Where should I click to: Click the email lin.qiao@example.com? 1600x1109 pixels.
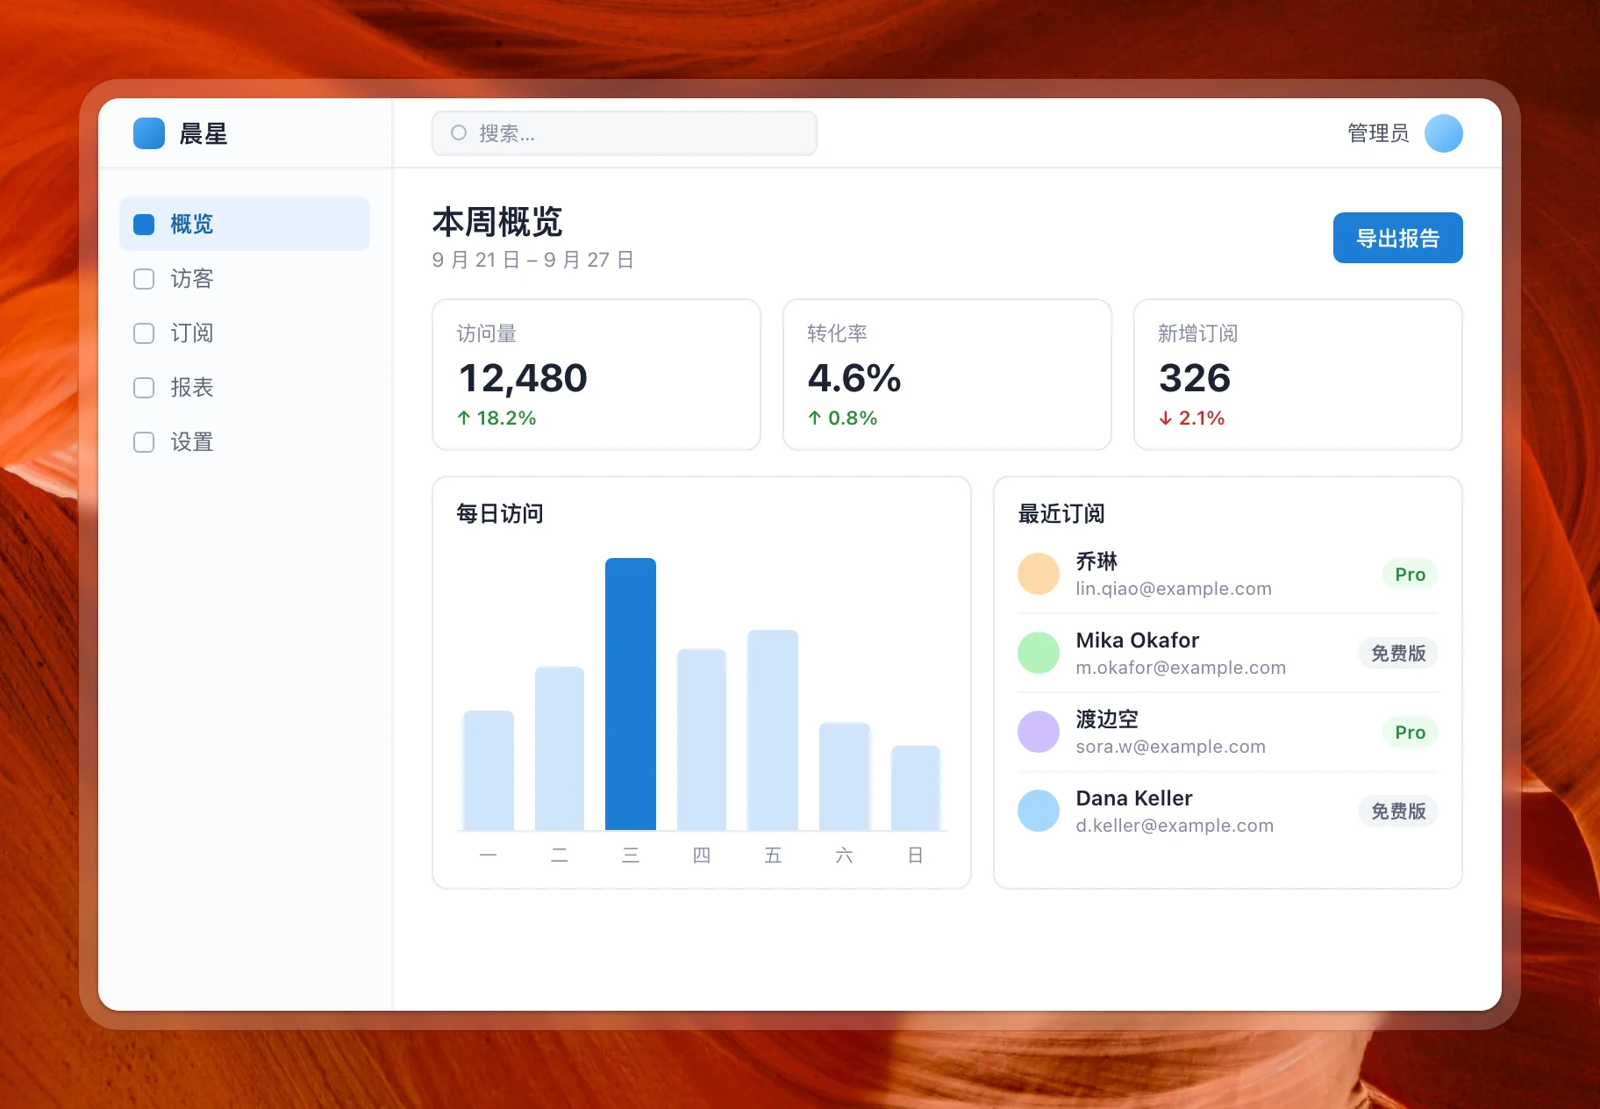[x=1174, y=589]
